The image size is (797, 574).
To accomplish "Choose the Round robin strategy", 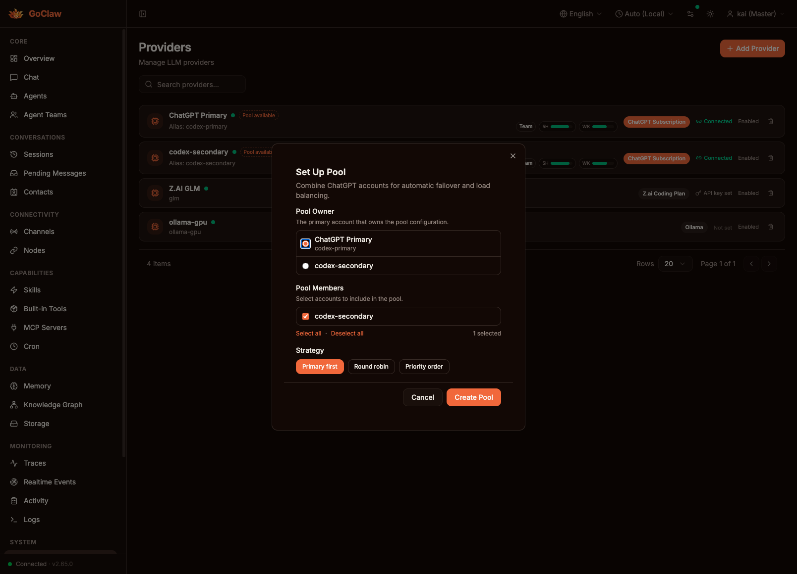I will point(371,367).
